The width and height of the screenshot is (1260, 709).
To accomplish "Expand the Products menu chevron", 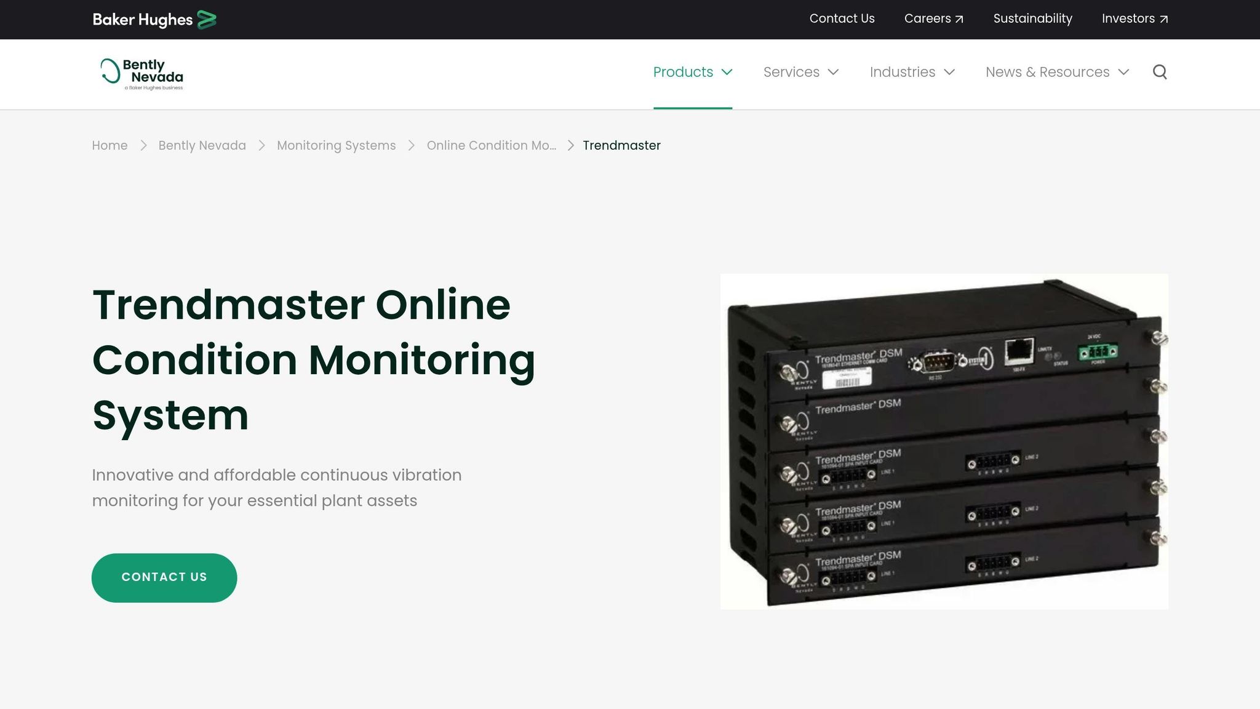I will [727, 72].
